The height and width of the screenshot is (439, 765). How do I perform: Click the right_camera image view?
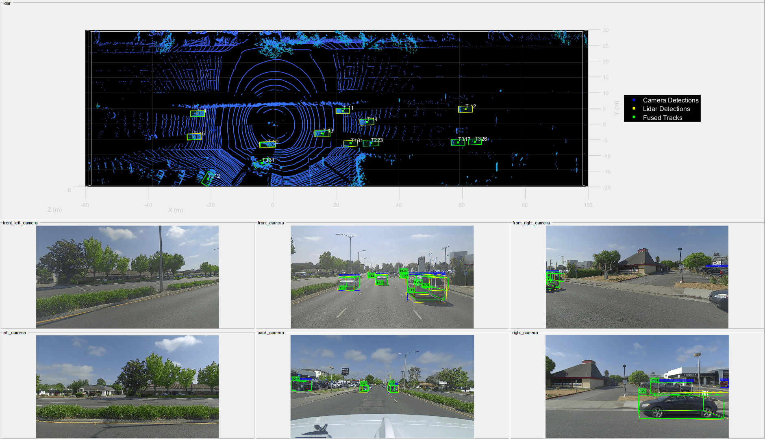(637, 387)
